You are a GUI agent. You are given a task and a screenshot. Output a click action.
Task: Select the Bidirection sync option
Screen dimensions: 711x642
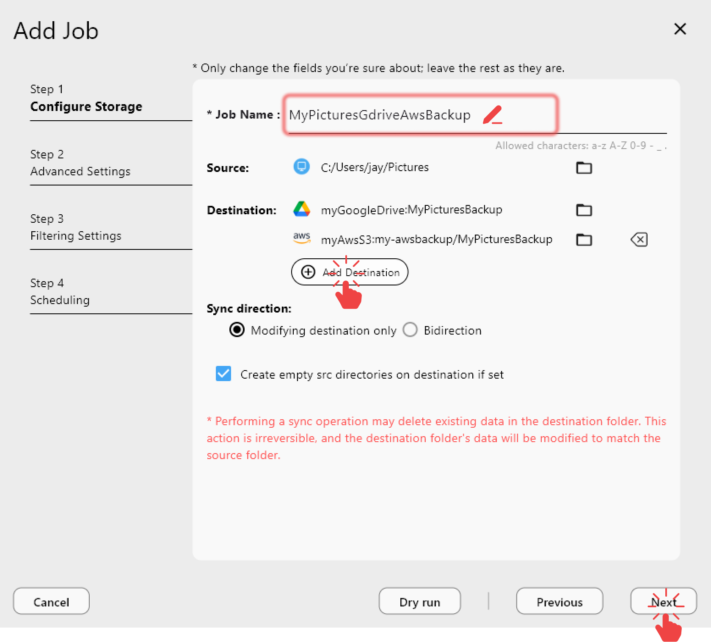[410, 330]
